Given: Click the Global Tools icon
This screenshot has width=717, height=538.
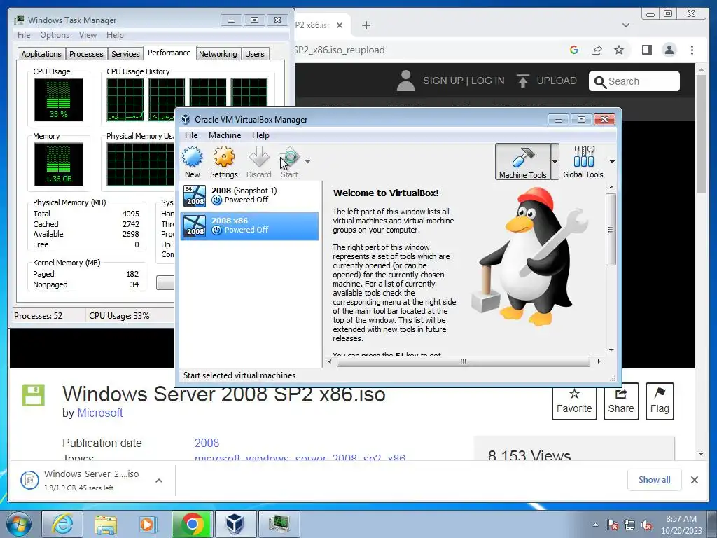Looking at the screenshot, I should click(x=583, y=162).
